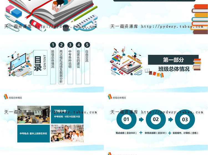
Task: Click the pink and blue eraser illustration on the cover slide
Action: pyautogui.click(x=14, y=11)
